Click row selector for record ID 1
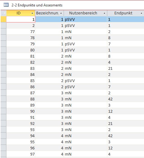 pyautogui.click(x=3, y=19)
